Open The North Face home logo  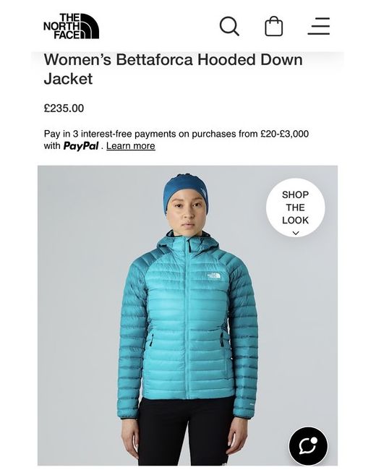point(71,26)
